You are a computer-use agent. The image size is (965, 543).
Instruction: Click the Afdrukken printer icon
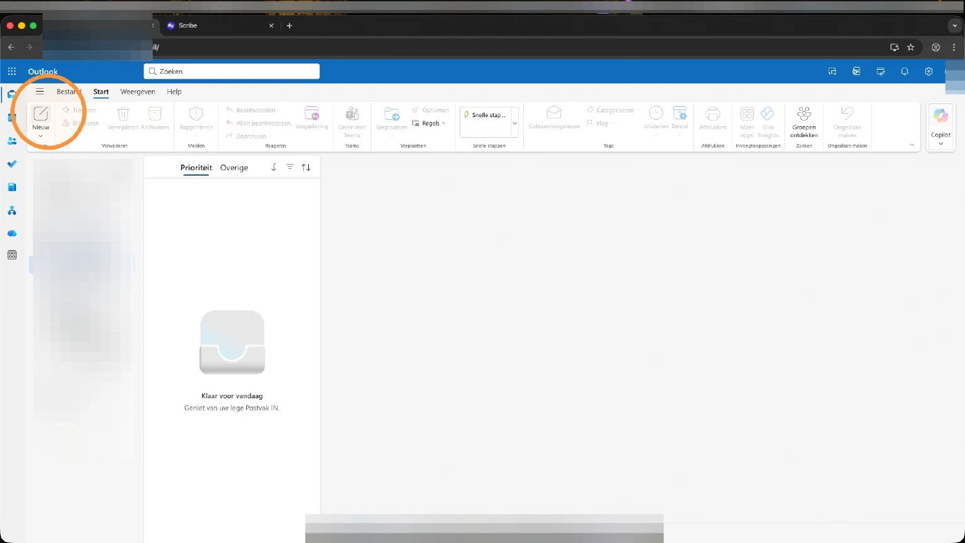coord(713,114)
